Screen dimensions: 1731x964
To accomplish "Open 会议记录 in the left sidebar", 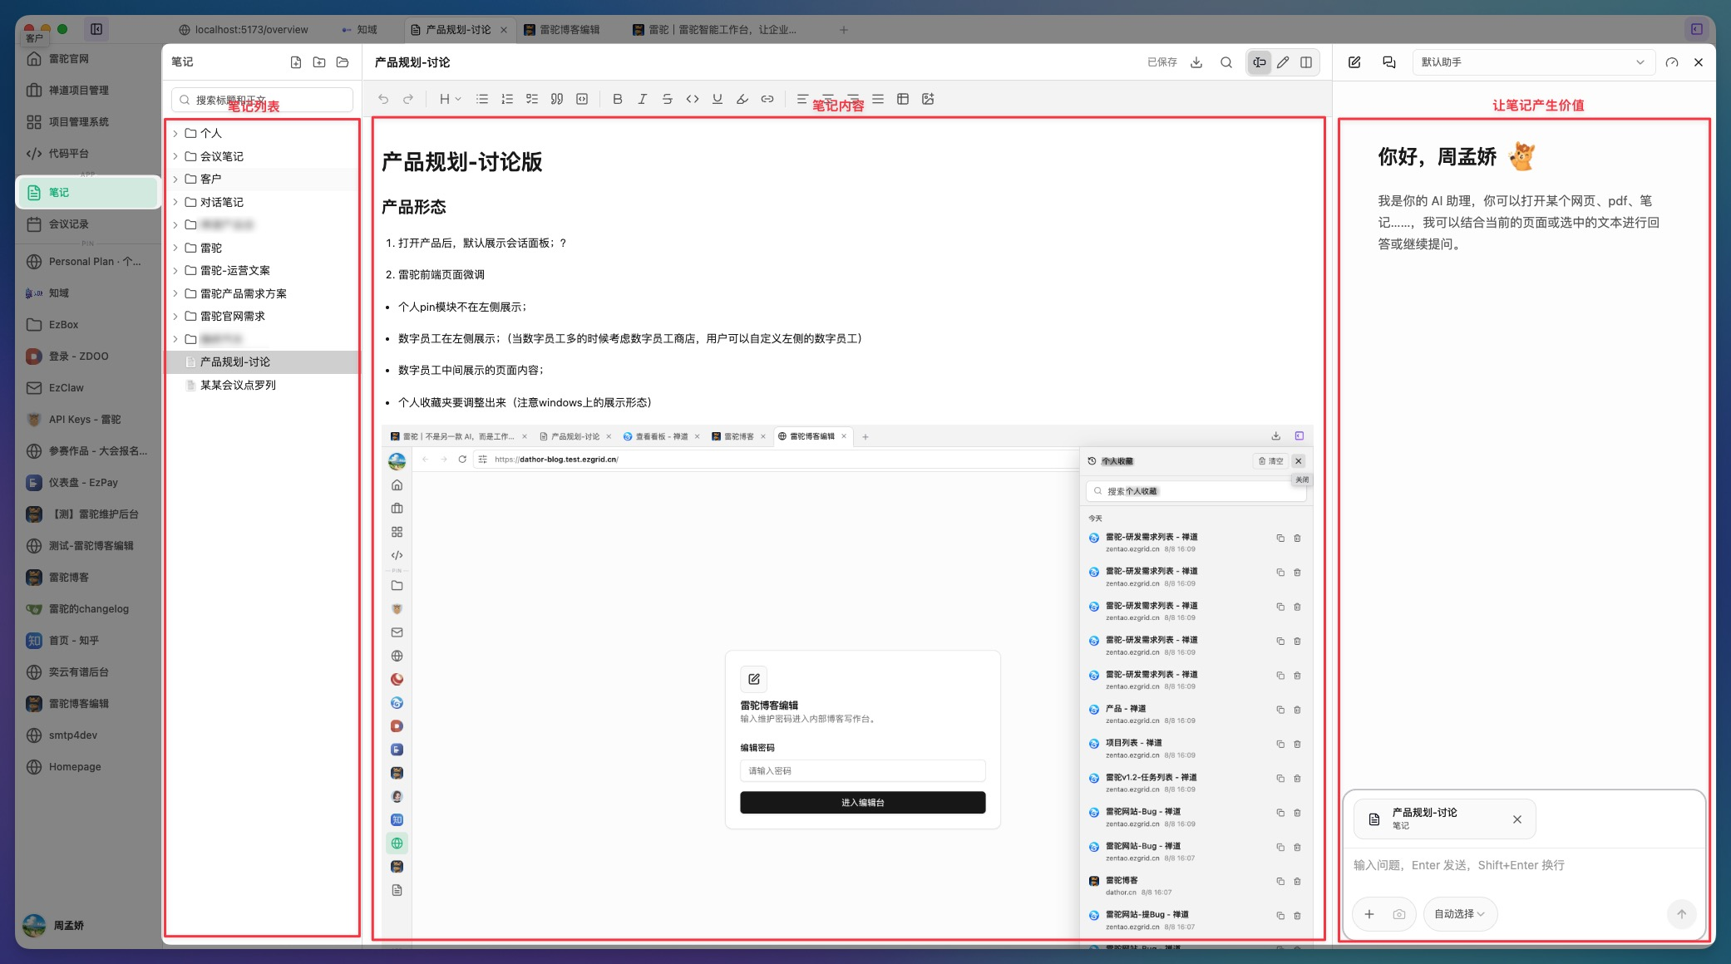I will [88, 224].
